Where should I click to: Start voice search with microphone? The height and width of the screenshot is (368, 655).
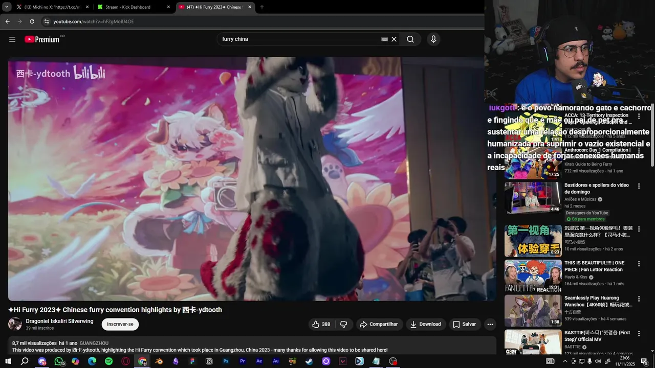433,39
